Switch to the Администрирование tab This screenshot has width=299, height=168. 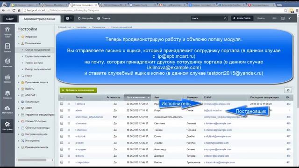point(39,19)
